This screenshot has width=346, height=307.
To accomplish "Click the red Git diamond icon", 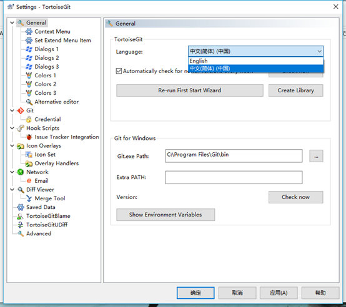I will click(x=21, y=110).
